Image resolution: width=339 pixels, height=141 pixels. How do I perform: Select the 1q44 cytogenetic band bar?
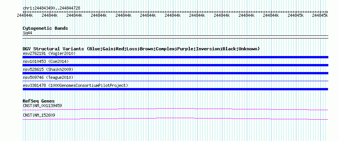click(x=175, y=37)
